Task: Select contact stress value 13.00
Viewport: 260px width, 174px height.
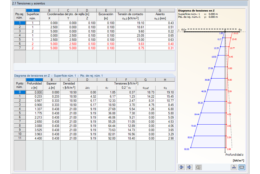Action: [130, 39]
